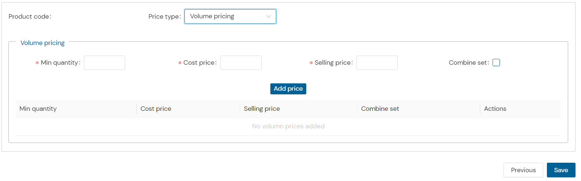Viewport: 581px width, 181px height.
Task: Select the Cost price table column header
Action: click(x=188, y=109)
